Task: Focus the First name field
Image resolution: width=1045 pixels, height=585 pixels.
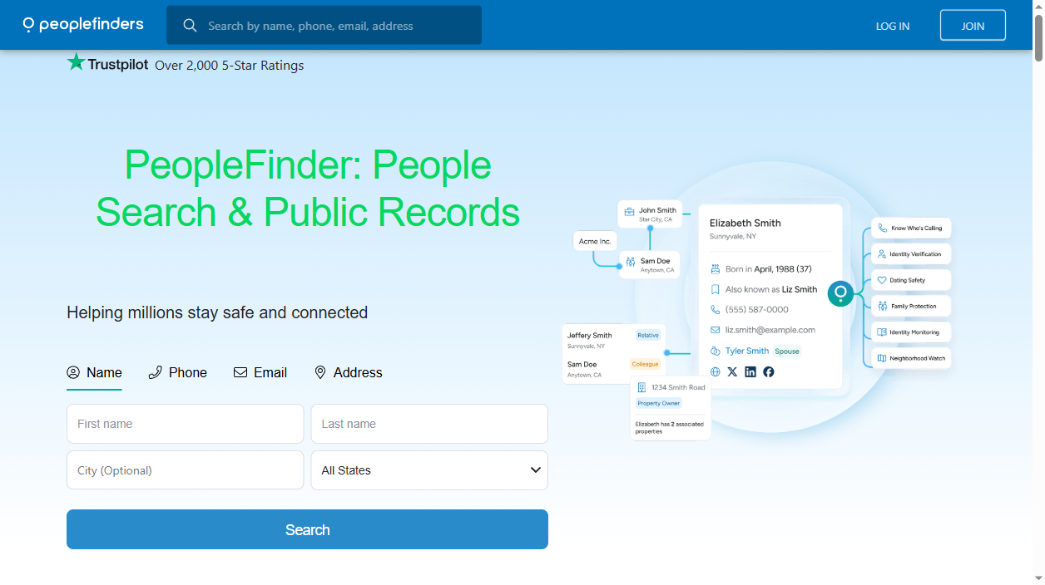Action: coord(185,424)
